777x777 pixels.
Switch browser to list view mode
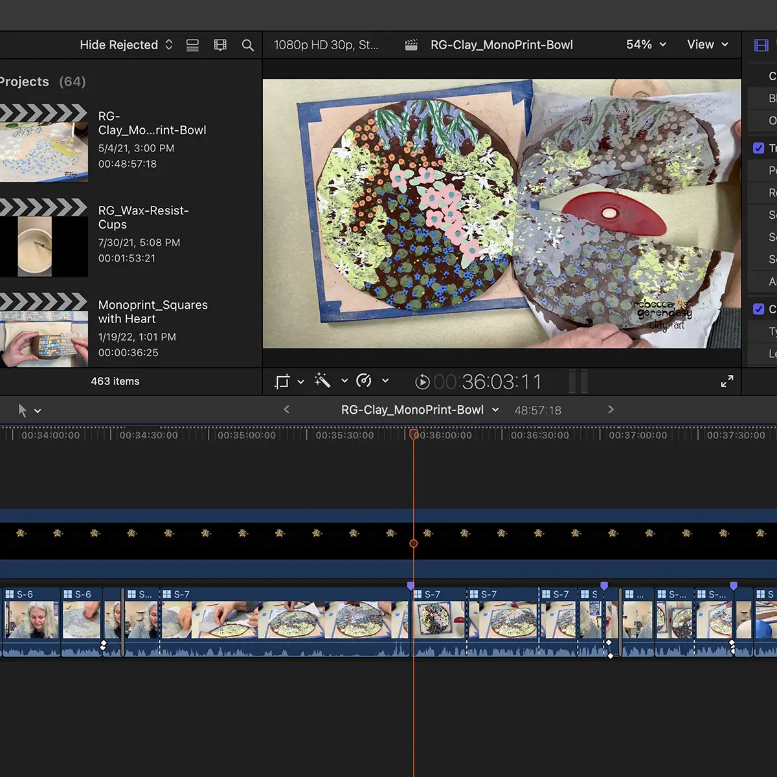coord(192,45)
